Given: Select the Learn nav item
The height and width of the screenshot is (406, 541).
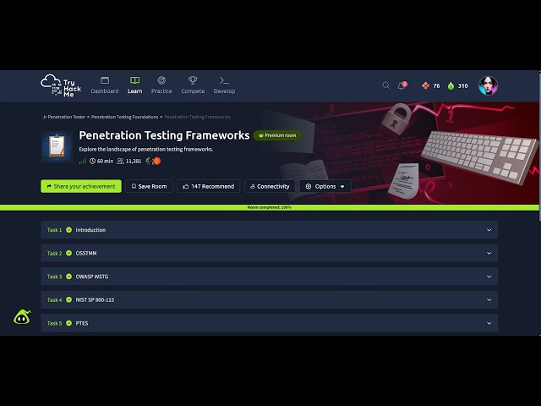Looking at the screenshot, I should click(135, 85).
